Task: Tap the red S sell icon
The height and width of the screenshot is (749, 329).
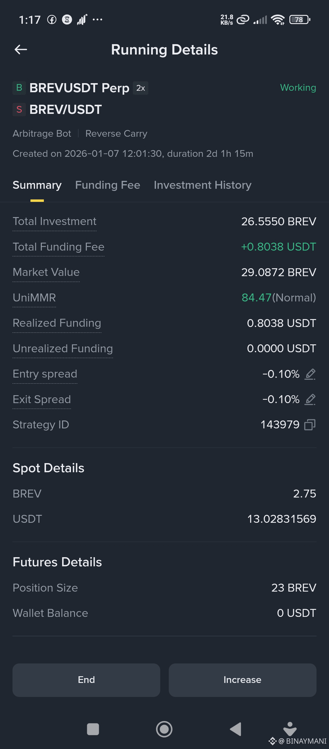Action: pyautogui.click(x=19, y=110)
